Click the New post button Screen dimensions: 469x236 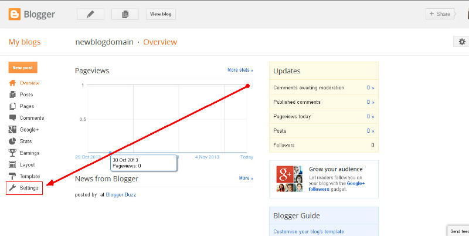[x=23, y=68]
